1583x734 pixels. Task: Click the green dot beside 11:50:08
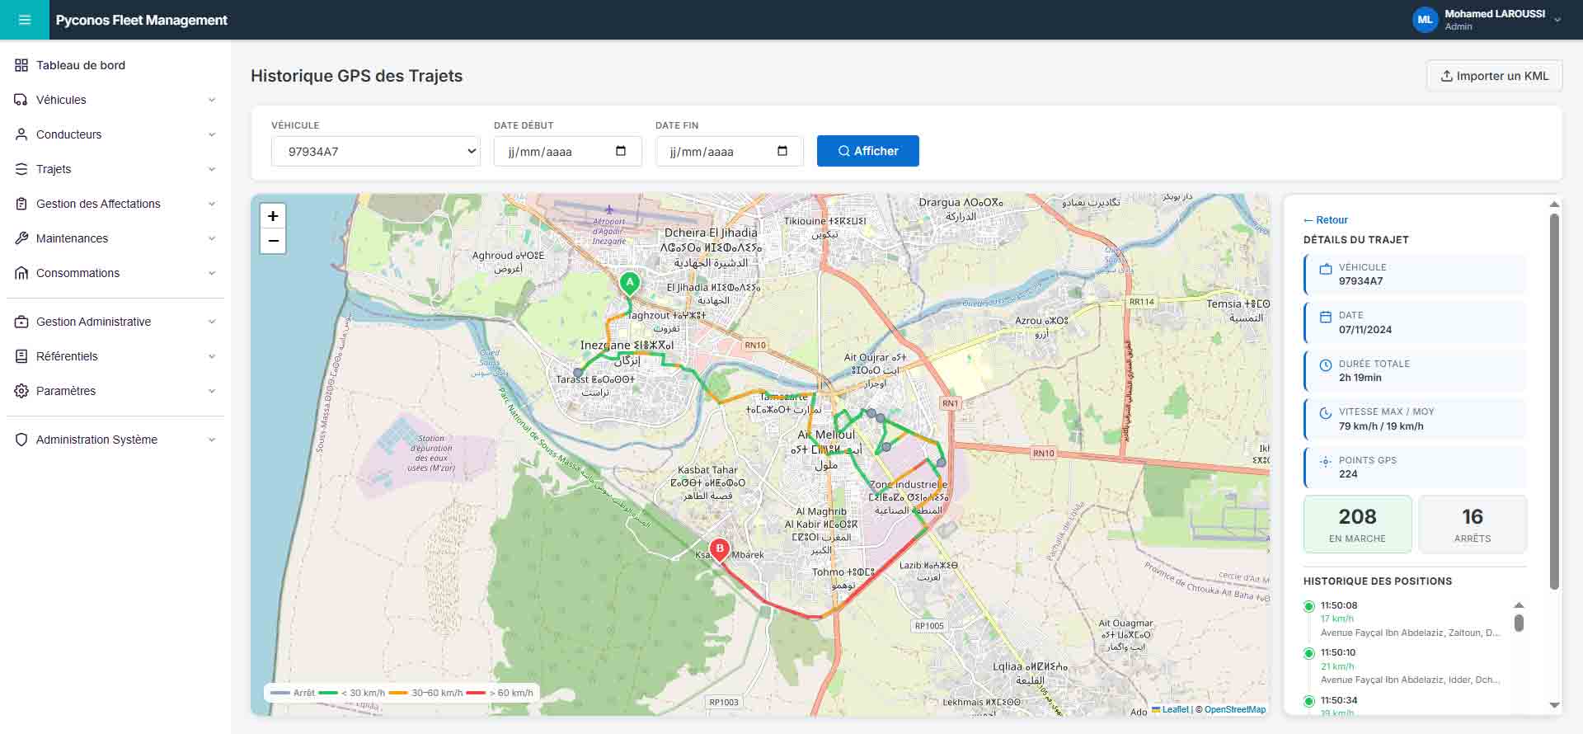pos(1308,606)
